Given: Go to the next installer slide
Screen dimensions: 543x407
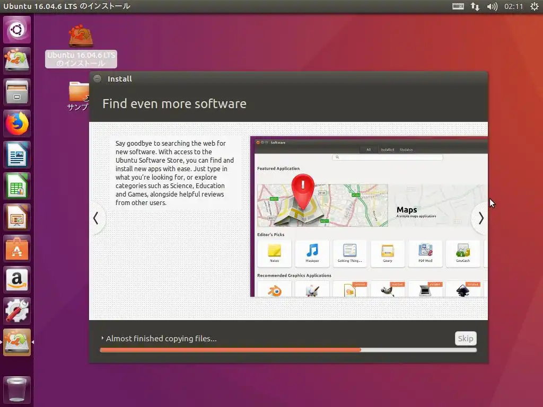Looking at the screenshot, I should click(480, 218).
